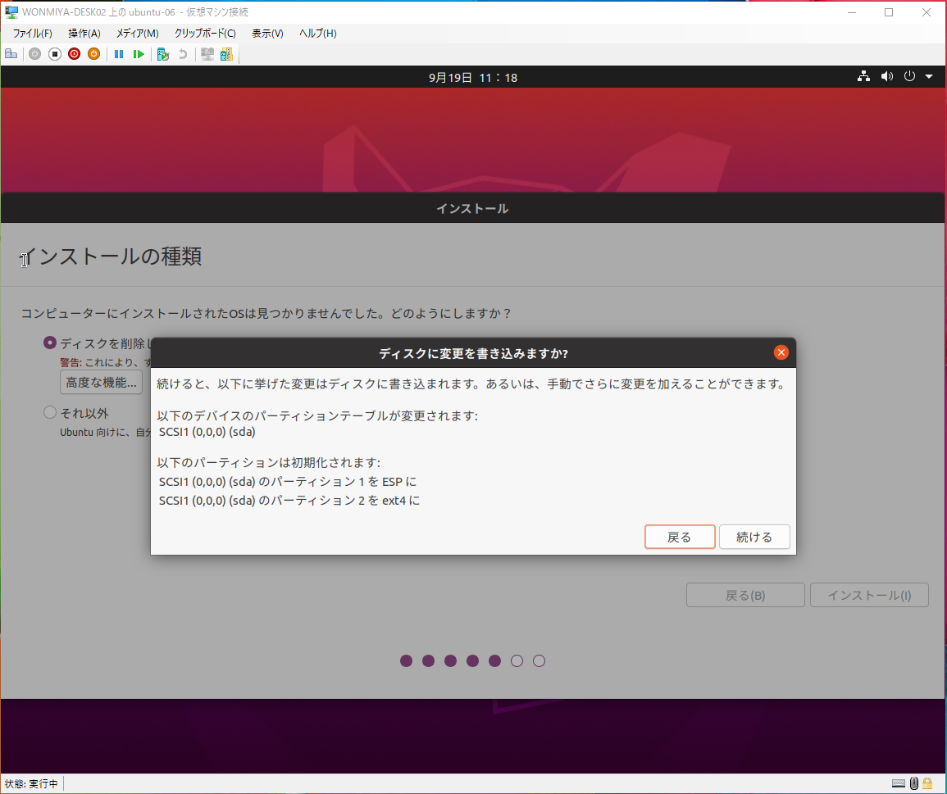The height and width of the screenshot is (794, 947).
Task: Close the disk write dialog with X
Action: 781,352
